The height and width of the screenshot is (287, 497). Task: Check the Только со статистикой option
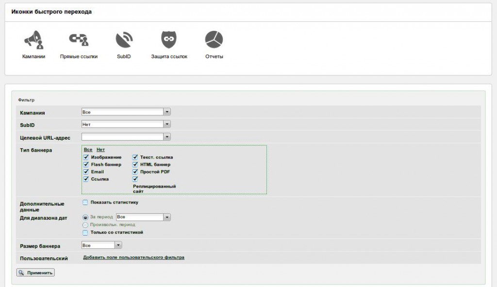[85, 233]
